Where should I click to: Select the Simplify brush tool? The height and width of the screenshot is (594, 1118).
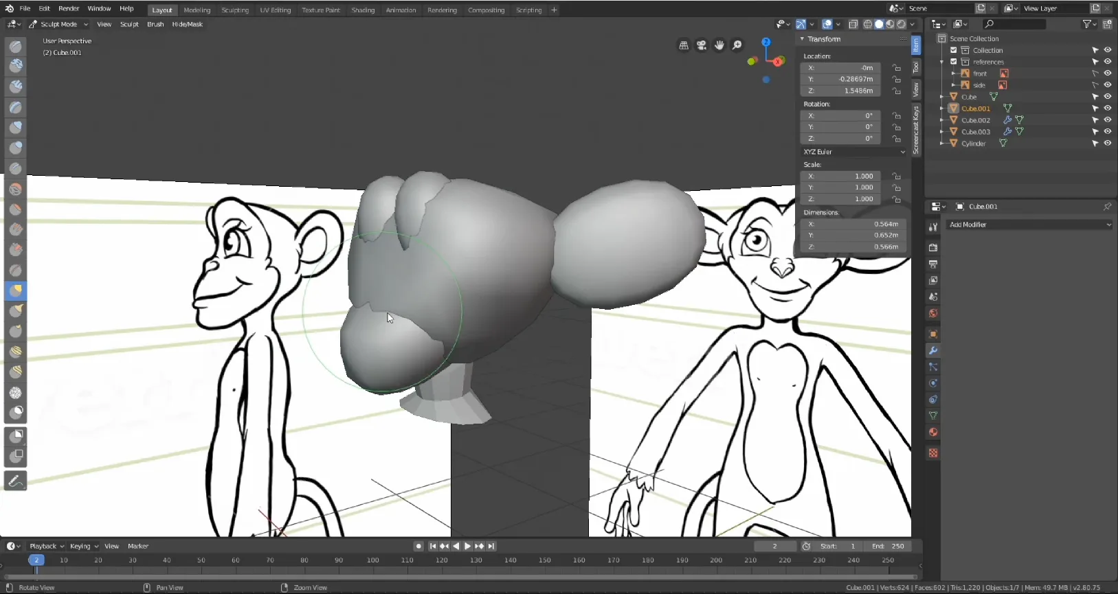pos(16,392)
